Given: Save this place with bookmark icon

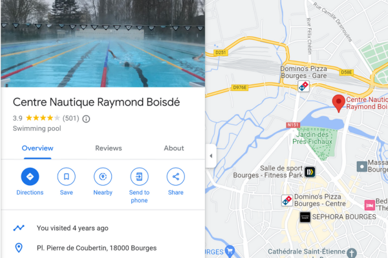Looking at the screenshot, I should coord(67,177).
